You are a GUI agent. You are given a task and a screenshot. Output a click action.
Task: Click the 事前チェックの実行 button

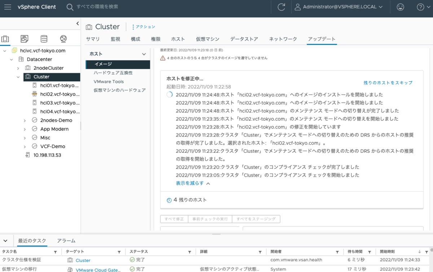click(x=210, y=219)
